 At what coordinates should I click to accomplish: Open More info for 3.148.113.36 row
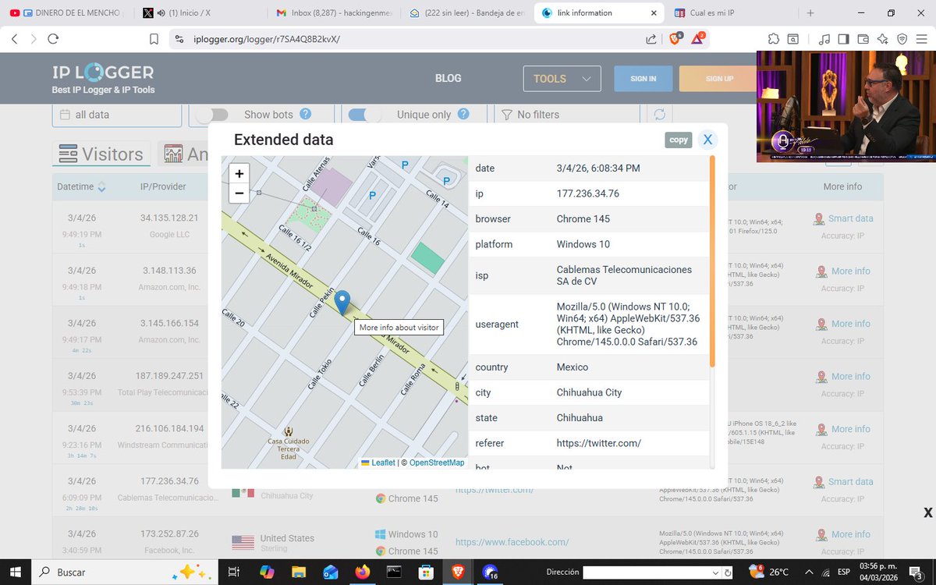point(842,271)
